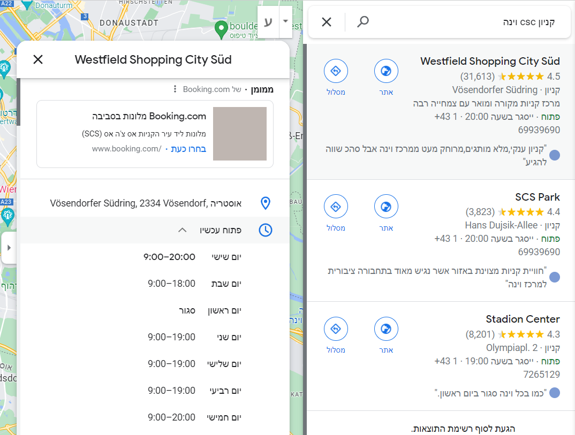This screenshot has width=575, height=435.
Task: Select the Westfield Shopping City Süd result title
Action: 490,61
